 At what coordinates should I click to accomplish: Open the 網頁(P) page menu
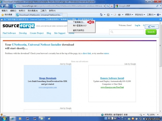pos(129,15)
